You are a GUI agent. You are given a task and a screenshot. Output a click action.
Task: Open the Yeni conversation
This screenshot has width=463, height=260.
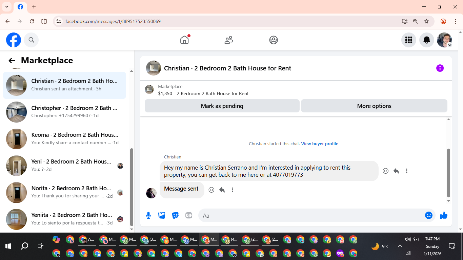tap(64, 166)
